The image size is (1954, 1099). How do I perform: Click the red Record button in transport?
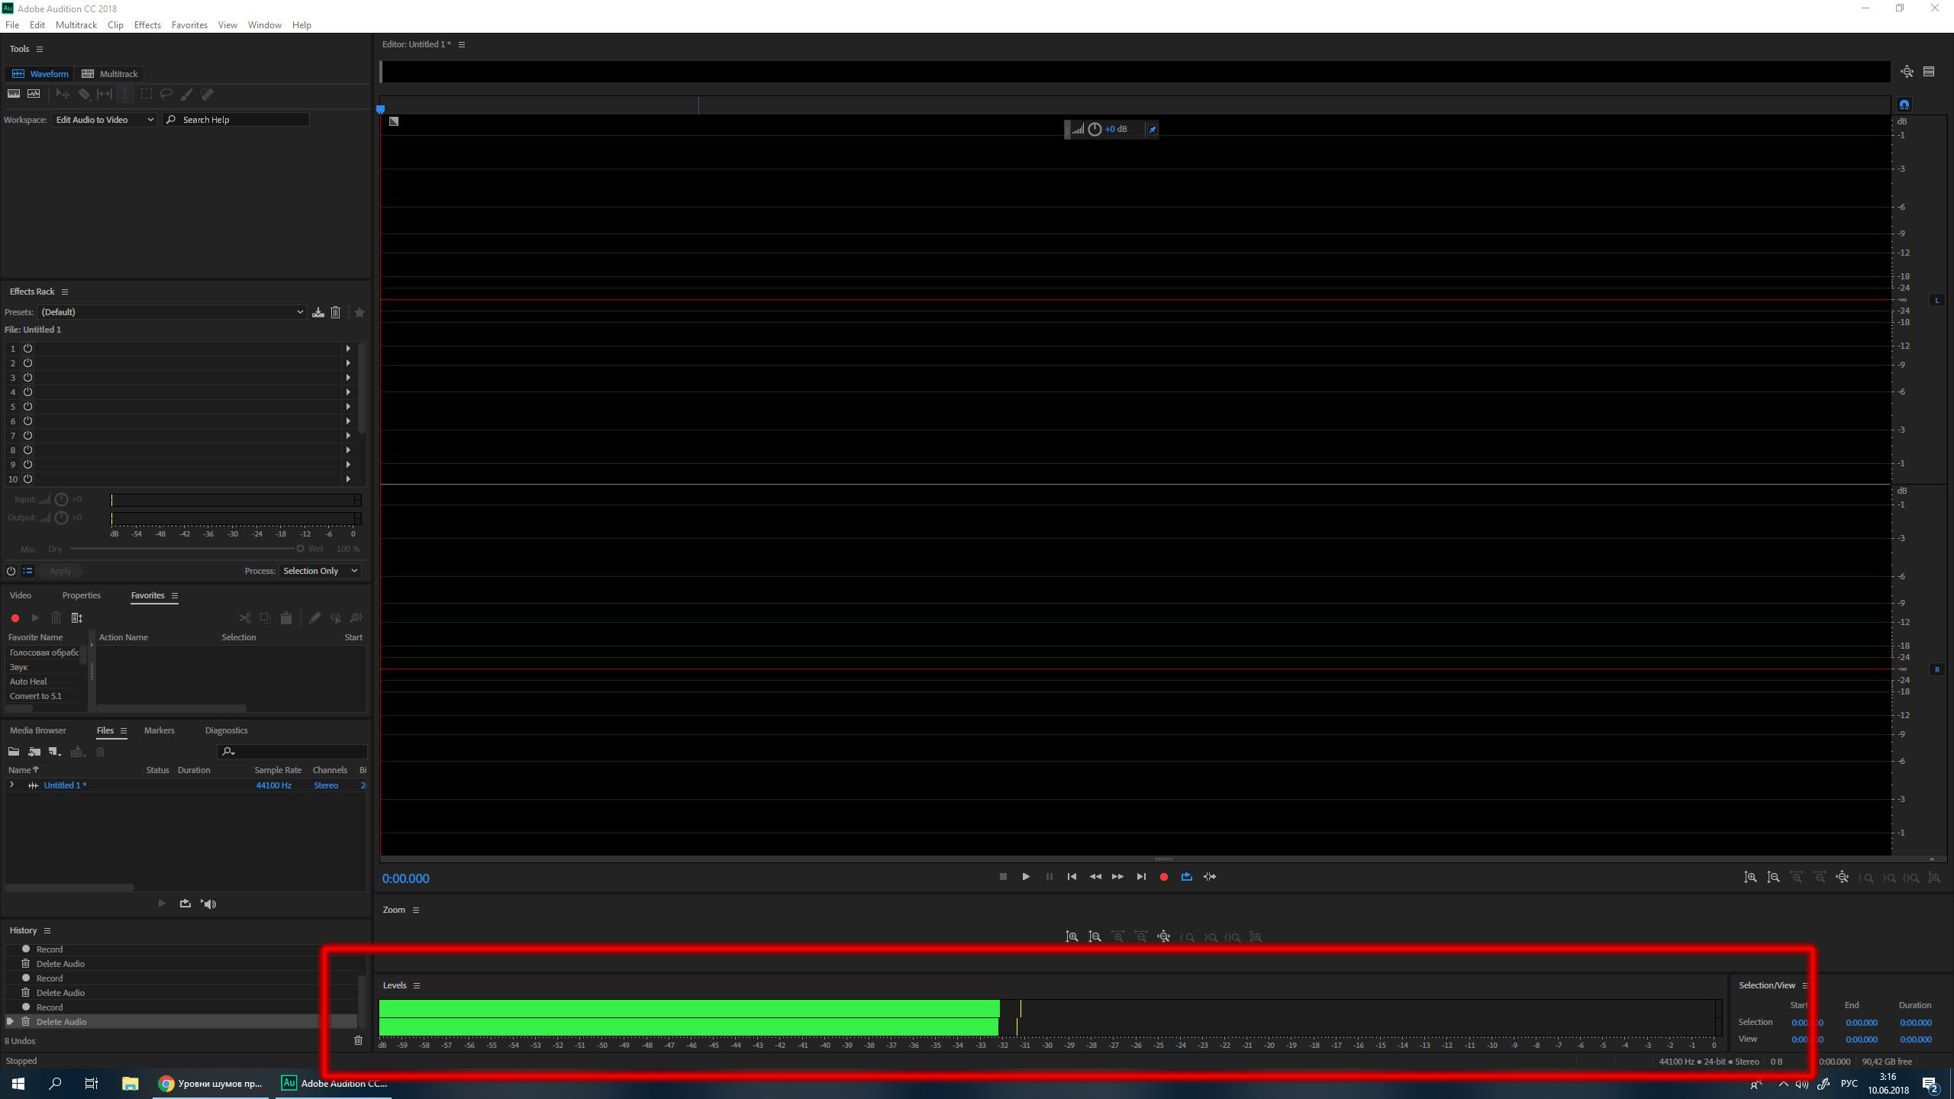click(x=1163, y=877)
